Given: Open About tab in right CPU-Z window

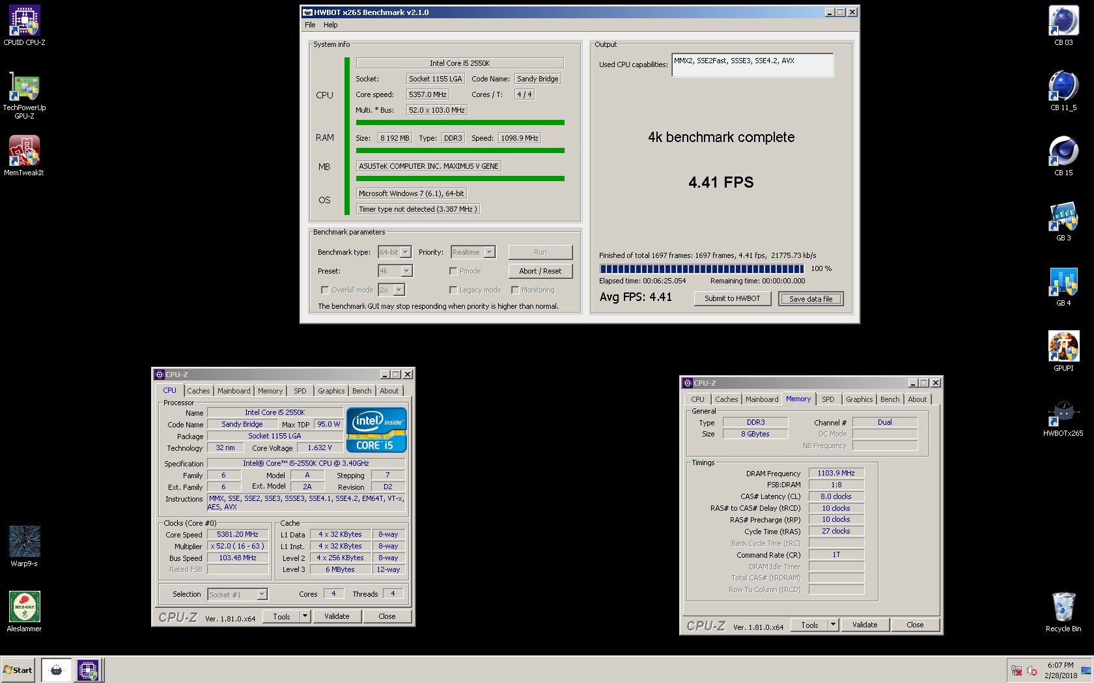Looking at the screenshot, I should [x=918, y=399].
